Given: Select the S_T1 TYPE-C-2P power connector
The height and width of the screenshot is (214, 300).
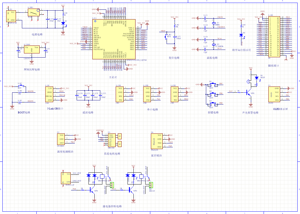Looking at the screenshot, I should 11,16.
